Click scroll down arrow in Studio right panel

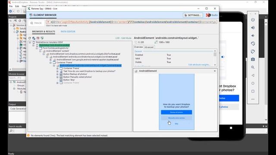pyautogui.click(x=266, y=120)
